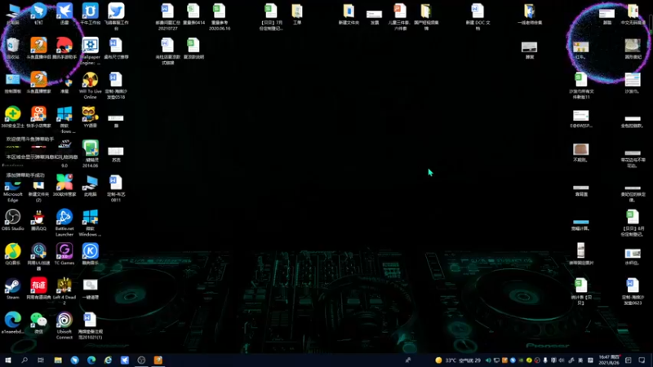Switch to Xunlei on the taskbar
653x367 pixels.
(125, 360)
